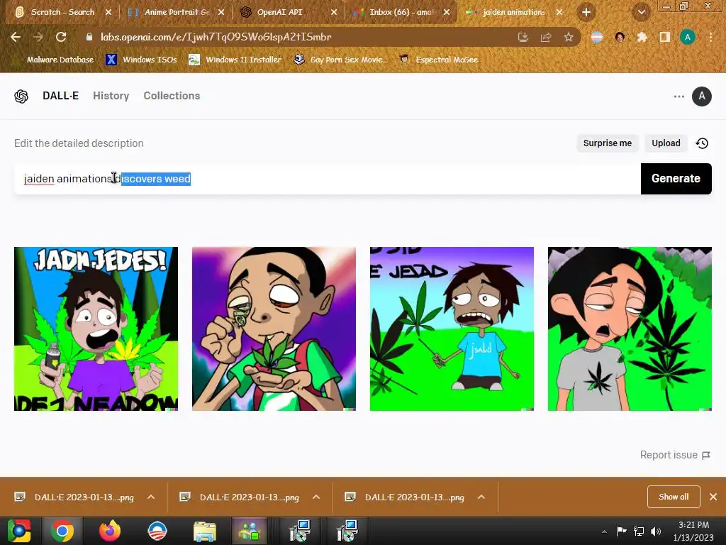Click the browser forward arrow
The height and width of the screenshot is (545, 726).
[38, 37]
